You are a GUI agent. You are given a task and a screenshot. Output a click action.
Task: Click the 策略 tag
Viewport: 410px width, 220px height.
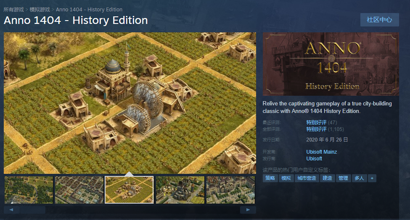click(270, 178)
